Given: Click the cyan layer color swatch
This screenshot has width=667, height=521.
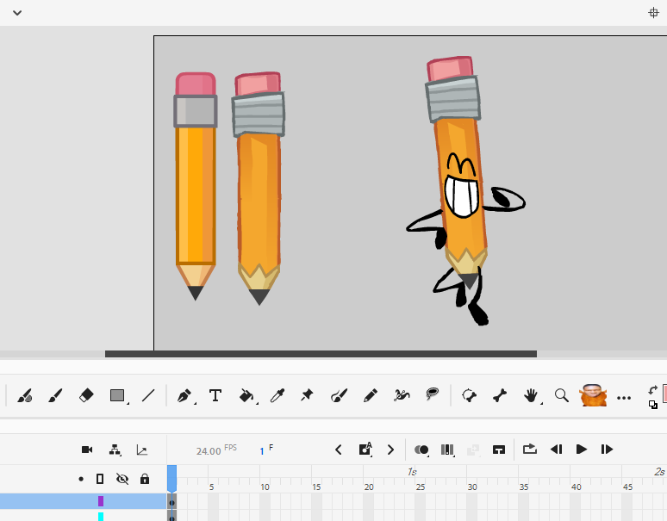Looking at the screenshot, I should tap(101, 517).
